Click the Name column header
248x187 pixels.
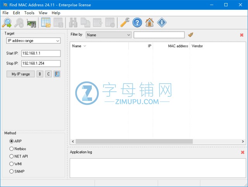coord(99,46)
